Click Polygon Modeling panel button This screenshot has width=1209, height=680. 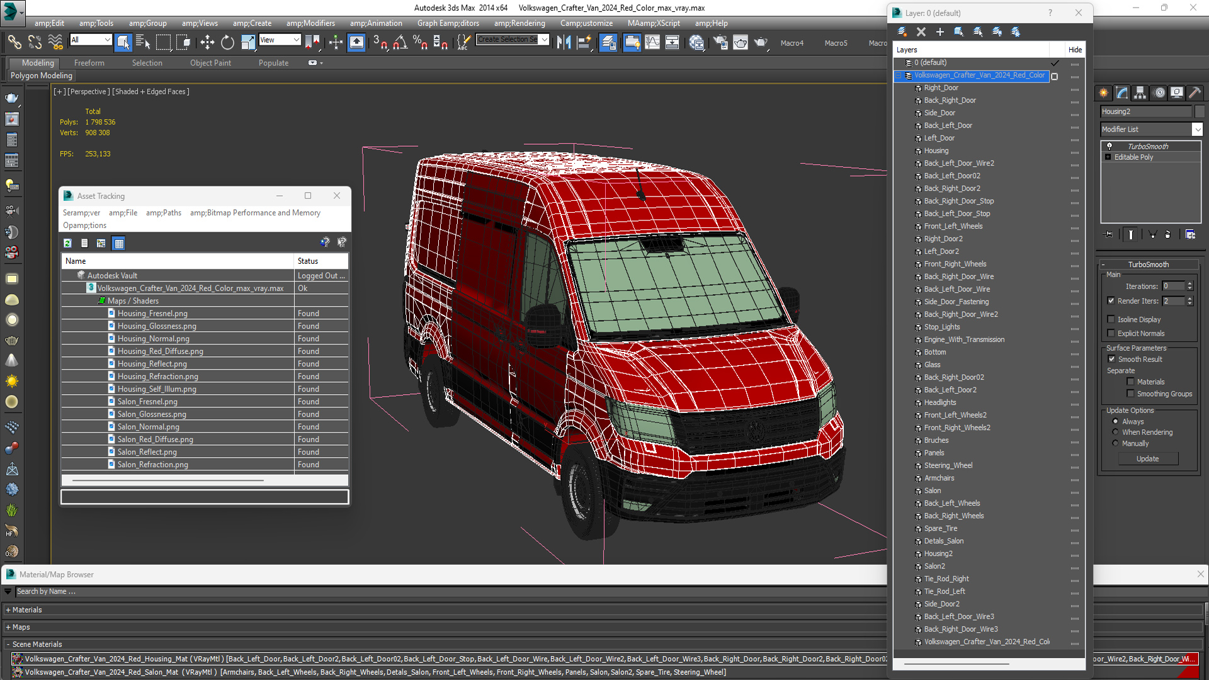[42, 76]
